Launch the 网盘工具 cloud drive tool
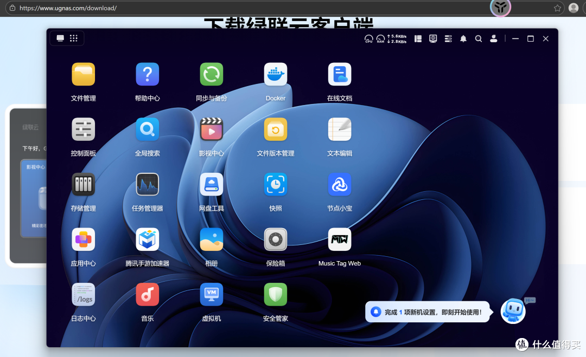Image resolution: width=586 pixels, height=357 pixels. 212,185
